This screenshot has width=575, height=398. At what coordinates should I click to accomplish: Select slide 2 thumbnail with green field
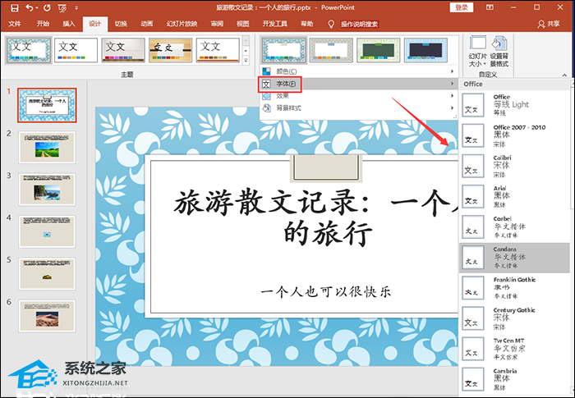[47, 148]
